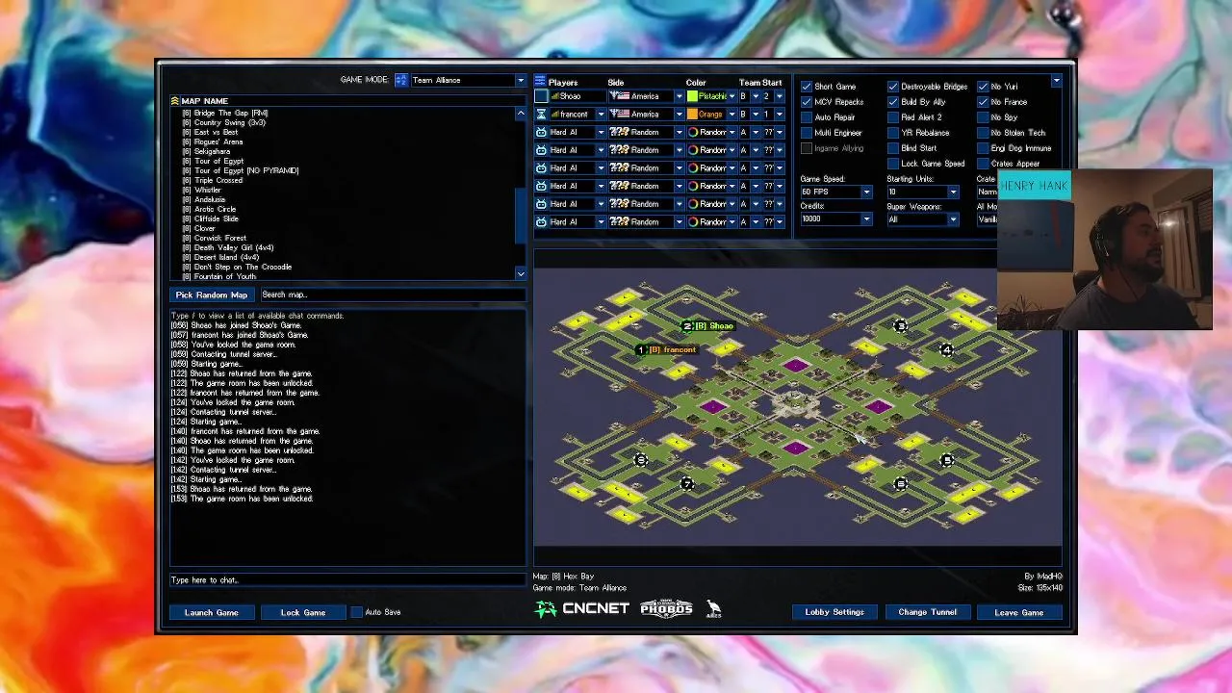The image size is (1232, 693).
Task: Select start position 5 on the map preview
Action: (947, 460)
